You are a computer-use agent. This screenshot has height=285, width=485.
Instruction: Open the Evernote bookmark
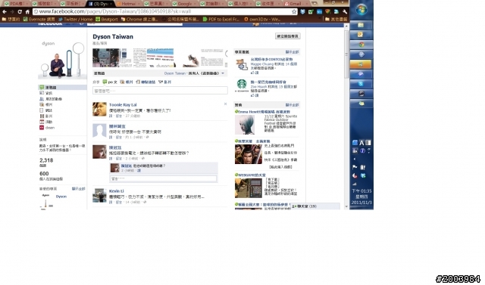click(x=39, y=19)
